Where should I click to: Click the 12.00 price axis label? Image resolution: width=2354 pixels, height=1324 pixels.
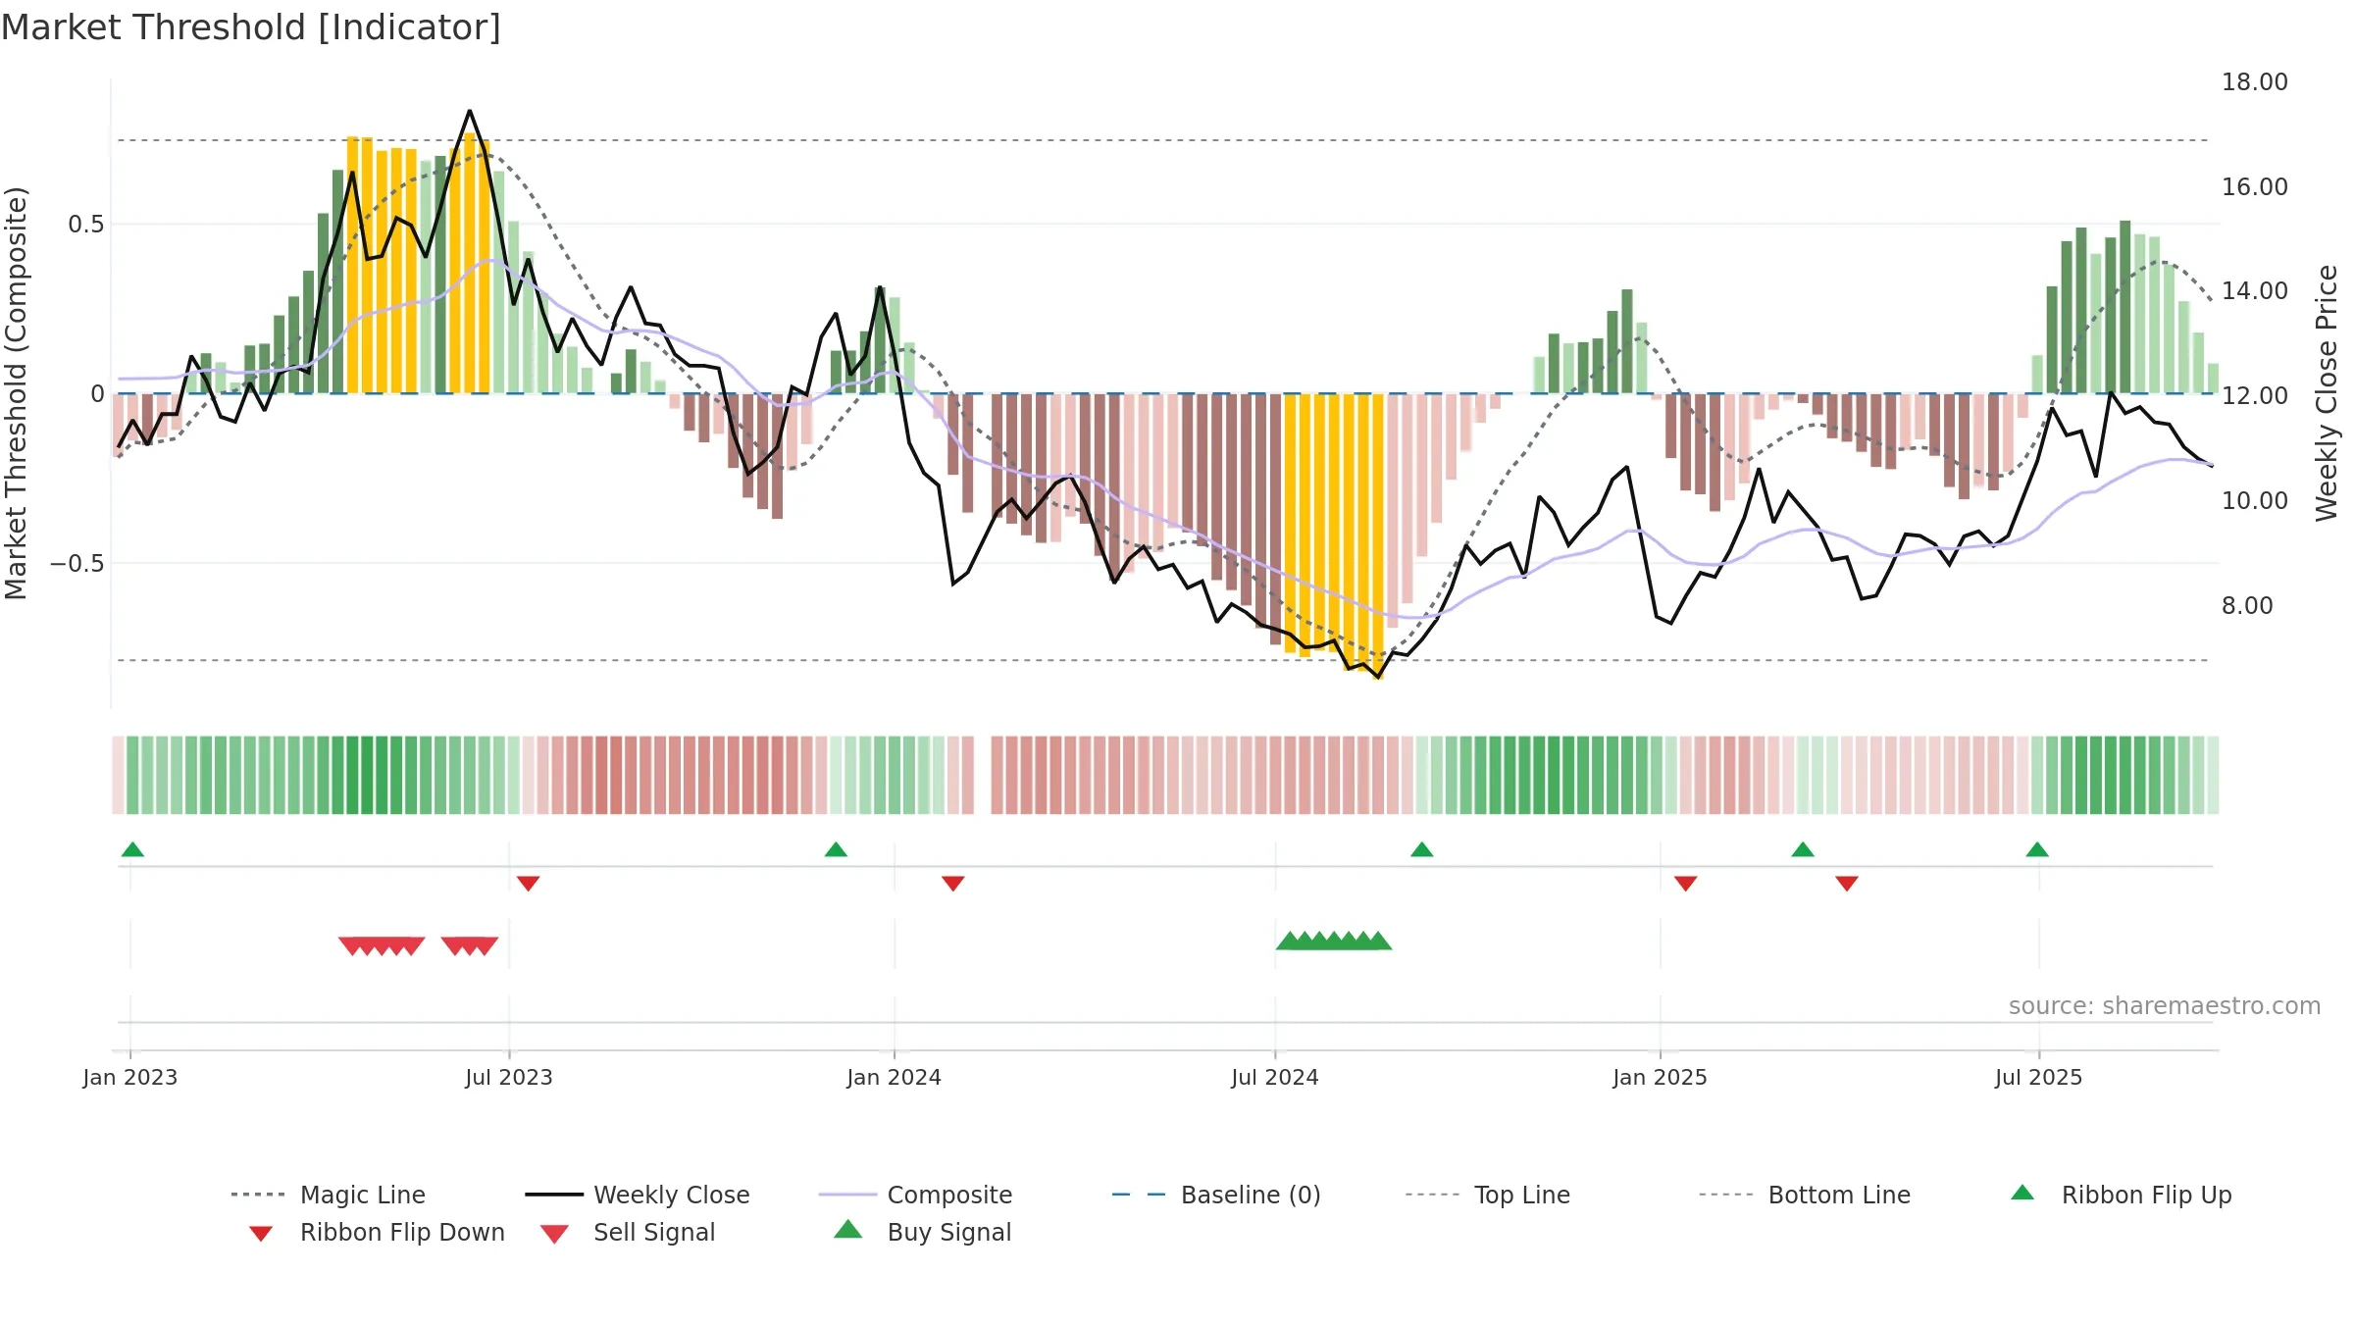tap(2255, 396)
